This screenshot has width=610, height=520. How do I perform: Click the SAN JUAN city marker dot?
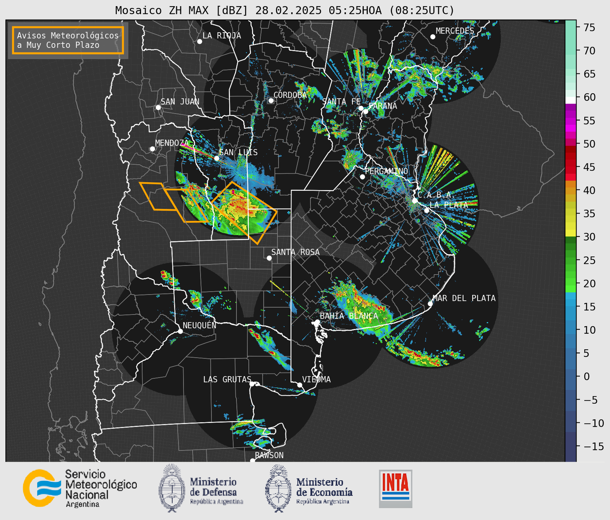click(x=158, y=107)
